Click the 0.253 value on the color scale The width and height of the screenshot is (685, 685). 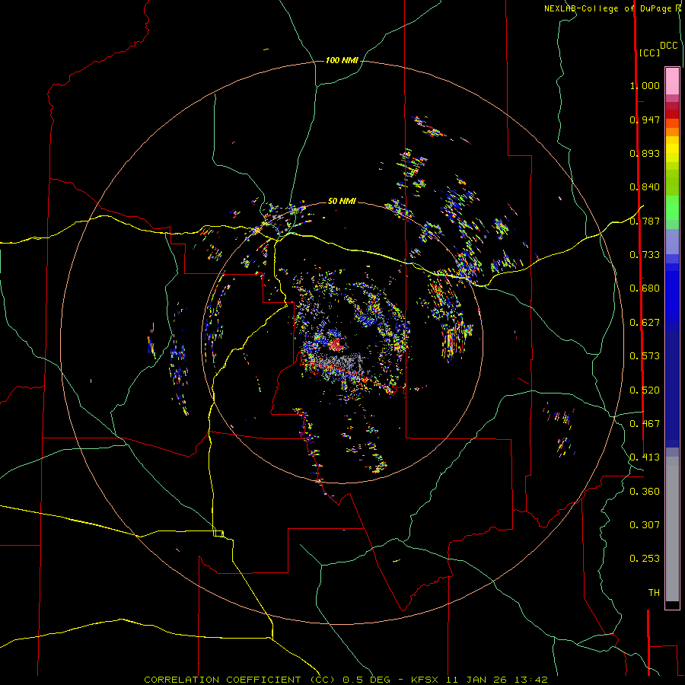tap(645, 559)
